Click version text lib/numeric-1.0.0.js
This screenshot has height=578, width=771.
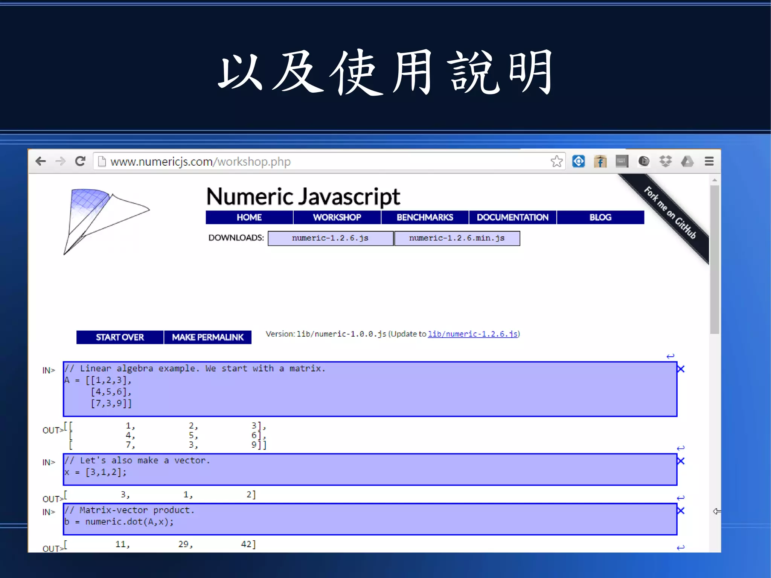click(x=341, y=334)
